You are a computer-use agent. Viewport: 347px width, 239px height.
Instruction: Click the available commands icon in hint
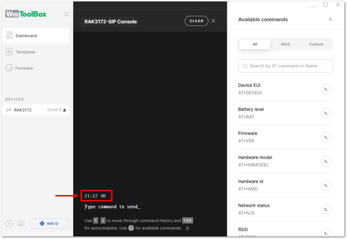point(131,228)
